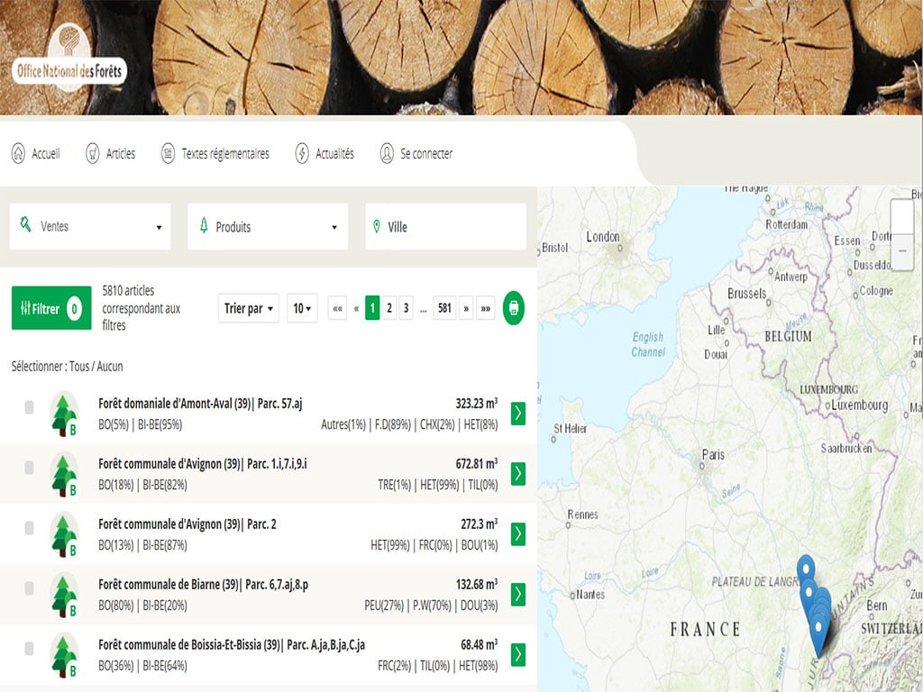Click the Se connecter user icon
Screen dimensions: 923x692
(387, 153)
